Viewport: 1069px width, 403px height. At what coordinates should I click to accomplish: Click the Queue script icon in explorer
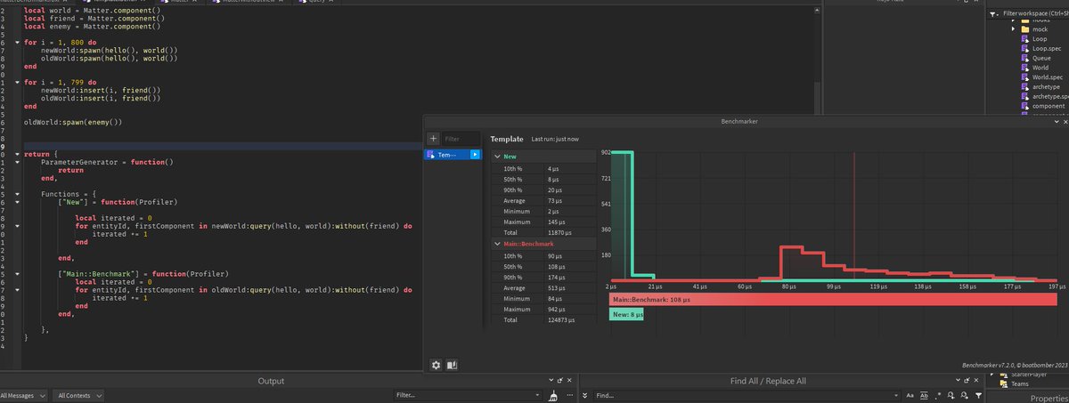(x=1024, y=58)
